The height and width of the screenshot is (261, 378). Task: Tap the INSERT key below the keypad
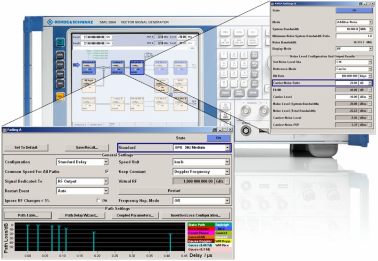tap(225, 93)
